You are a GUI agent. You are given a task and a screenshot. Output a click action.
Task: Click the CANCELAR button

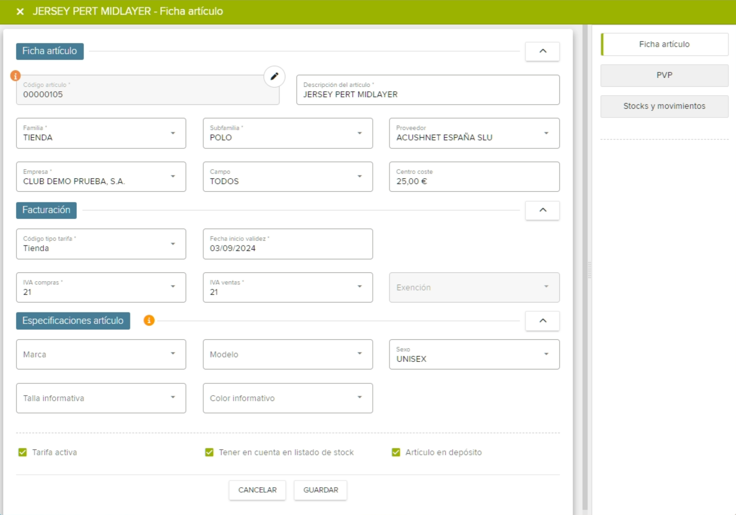(257, 490)
